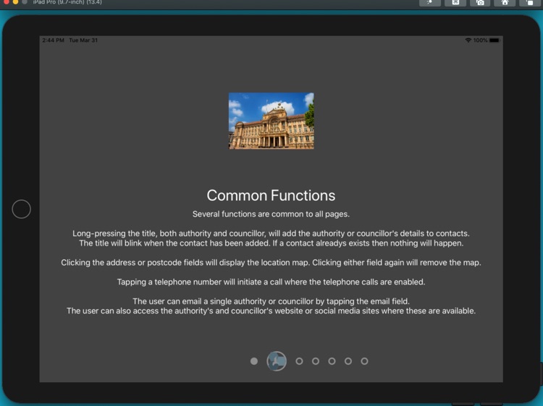Click the "Tapping a telephone number" sentence
Image resolution: width=543 pixels, height=406 pixels.
click(271, 282)
